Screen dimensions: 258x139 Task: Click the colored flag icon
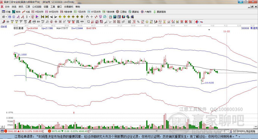coord(37,17)
